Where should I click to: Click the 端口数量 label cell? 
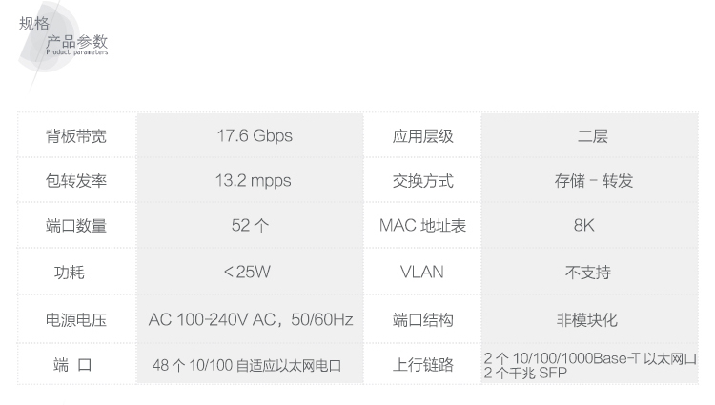point(76,227)
